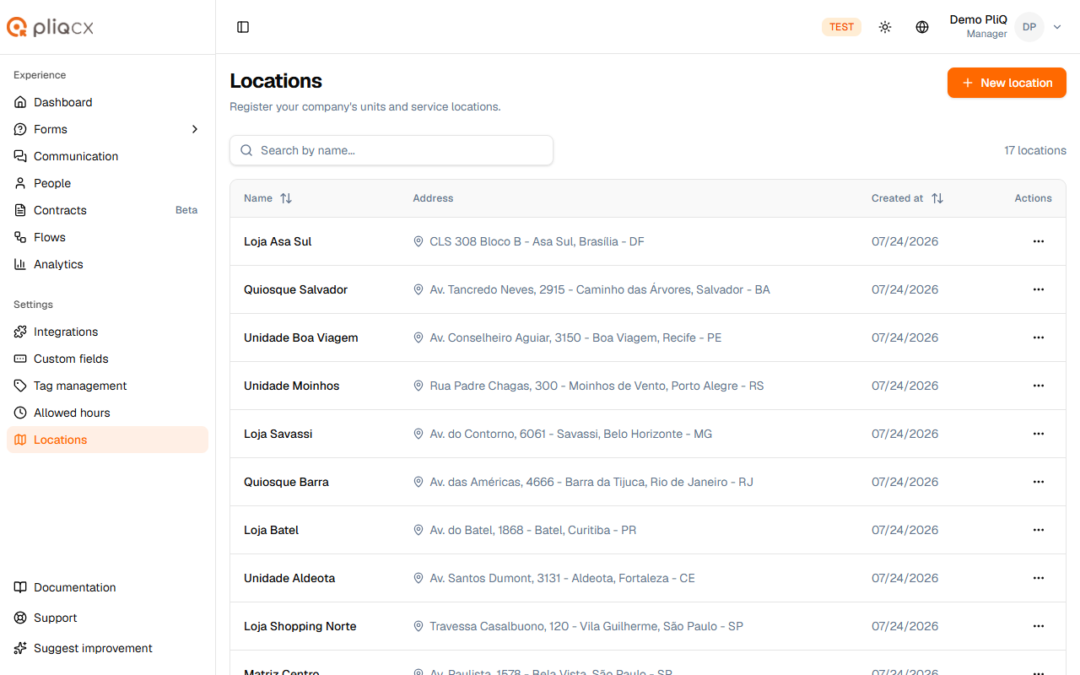Click Suggest improvement
Viewport: 1080px width, 675px height.
point(107,648)
